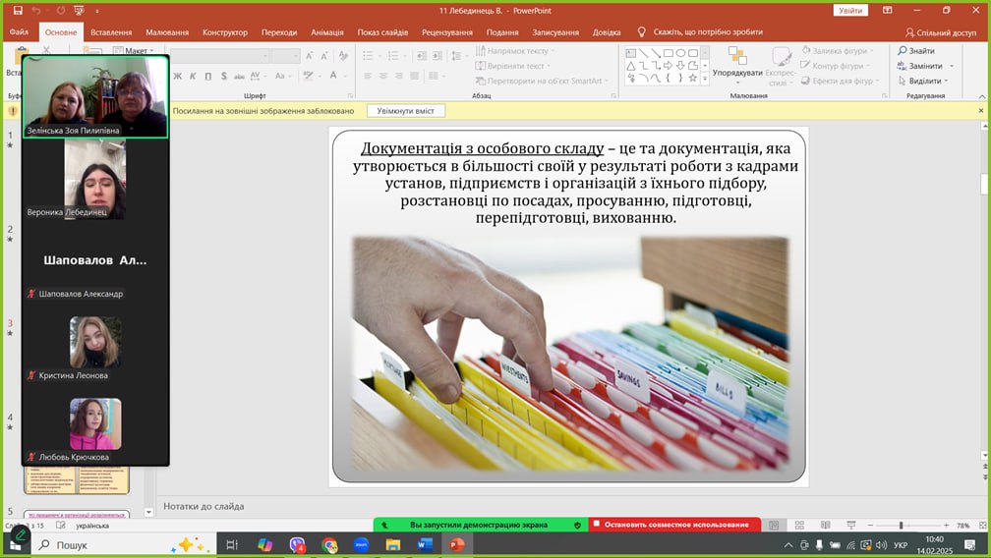
Task: Open Word from the Windows taskbar
Action: 425,544
